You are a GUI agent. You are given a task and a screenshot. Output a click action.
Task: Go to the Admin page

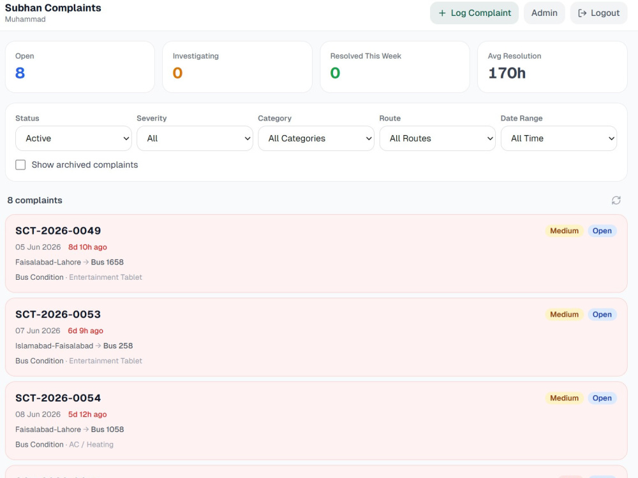544,13
